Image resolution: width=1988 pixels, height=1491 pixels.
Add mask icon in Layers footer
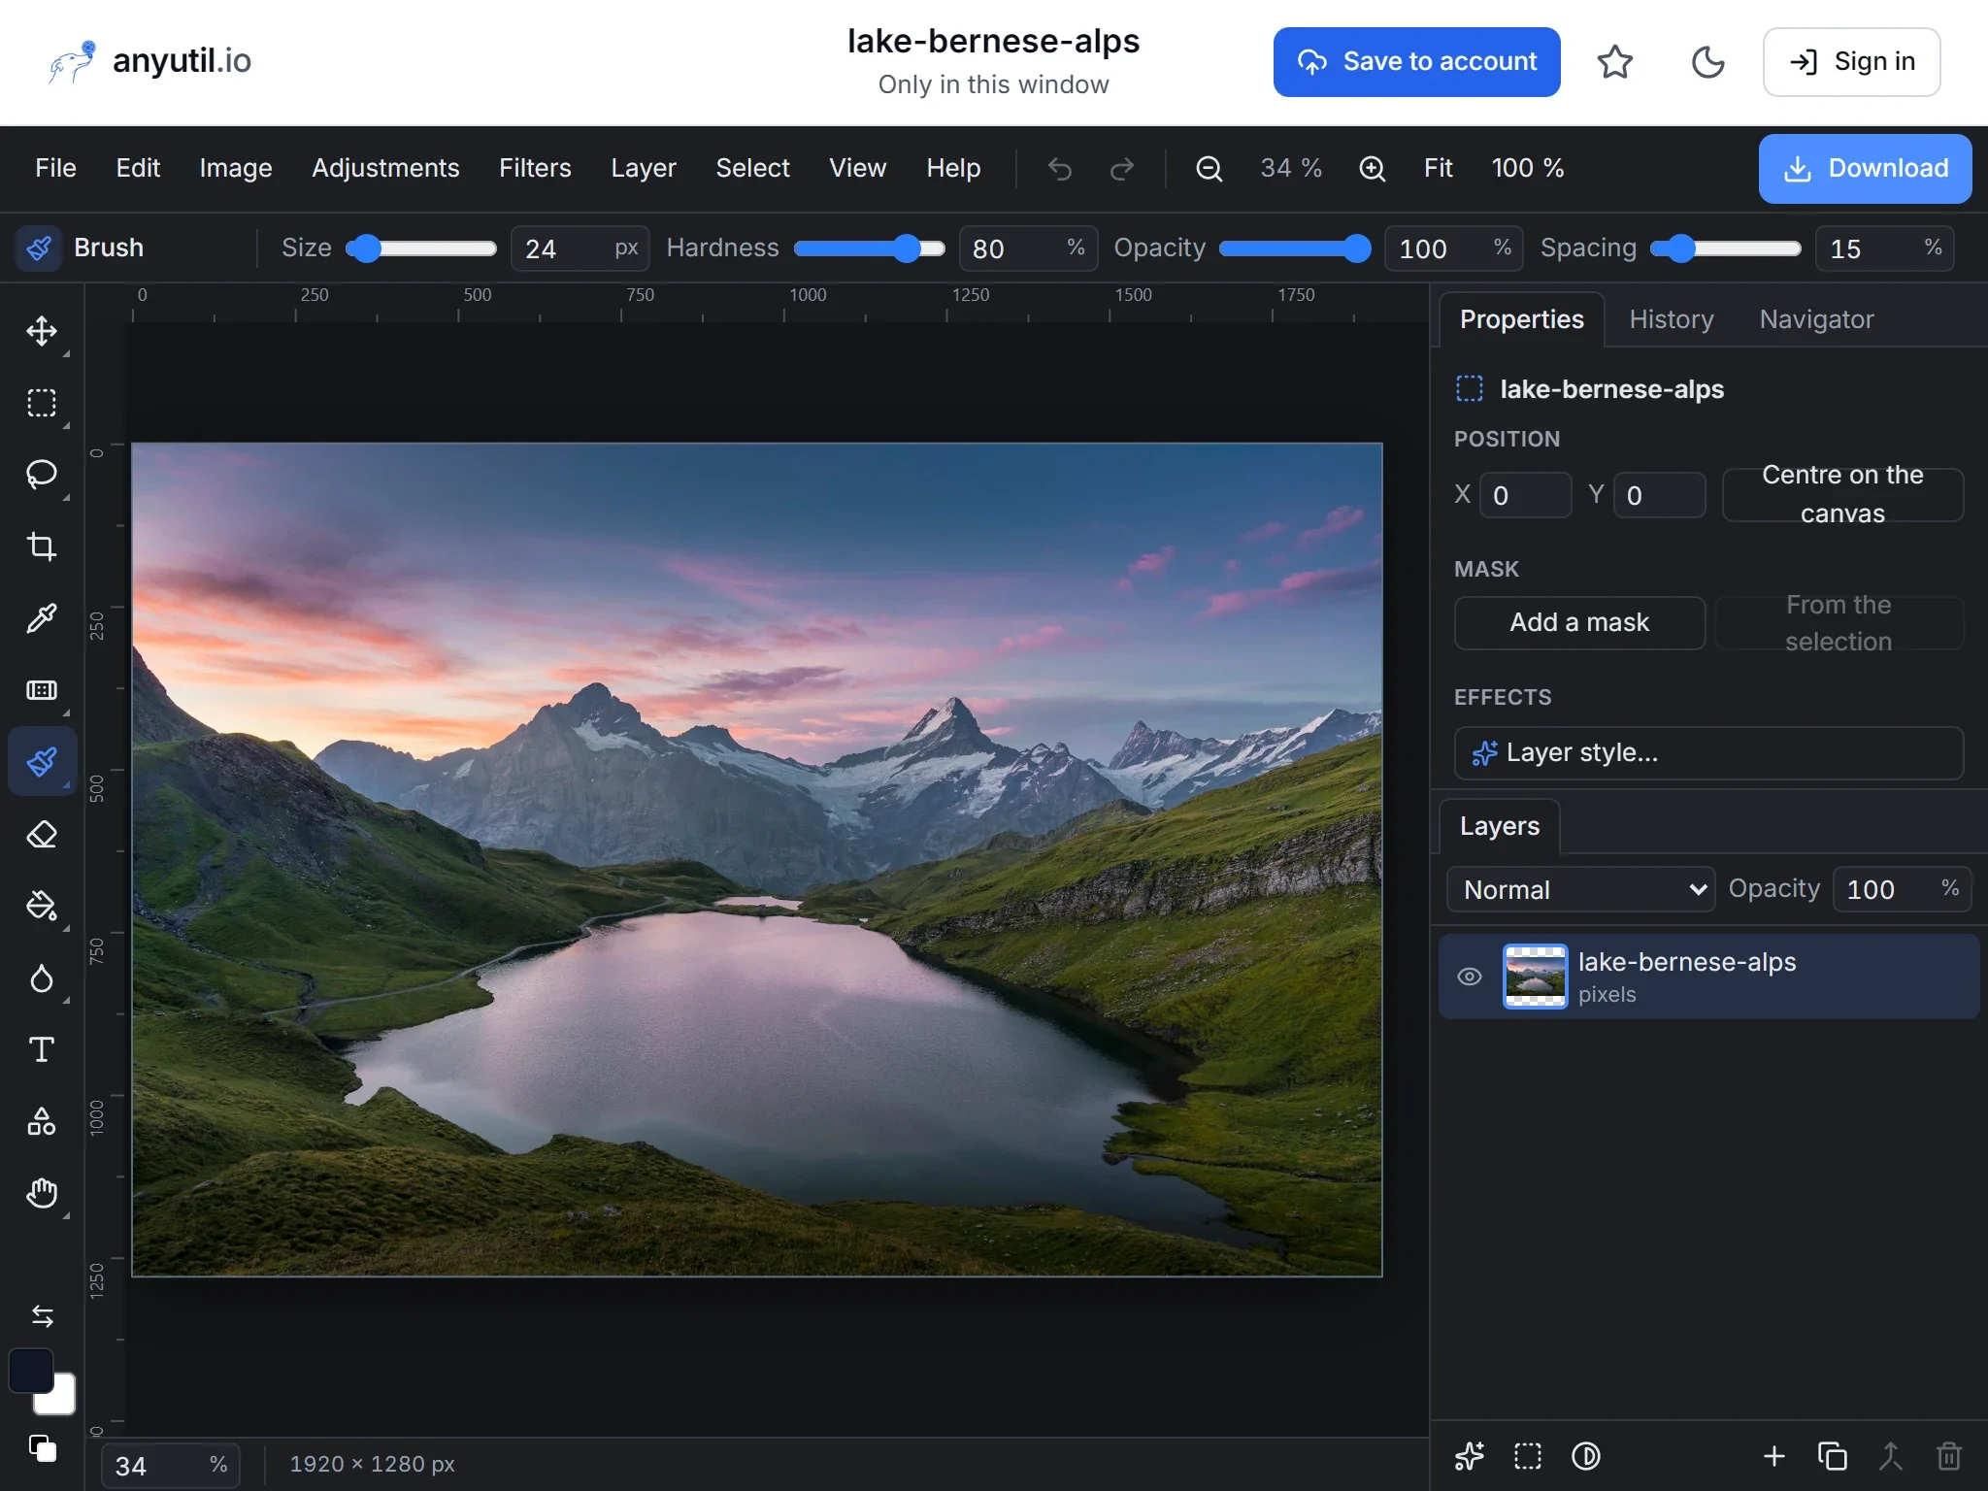pyautogui.click(x=1528, y=1456)
